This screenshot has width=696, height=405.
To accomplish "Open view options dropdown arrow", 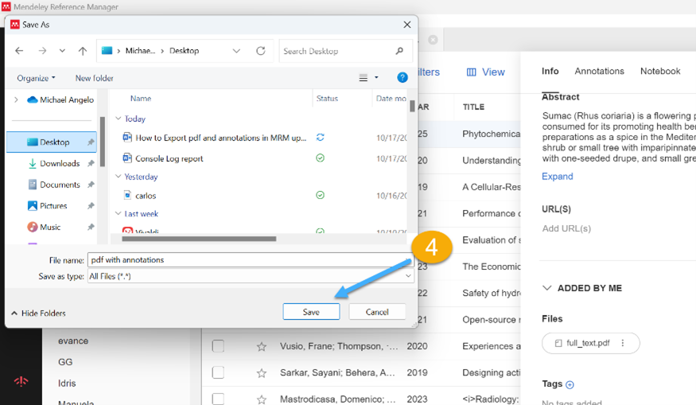I will click(x=376, y=78).
